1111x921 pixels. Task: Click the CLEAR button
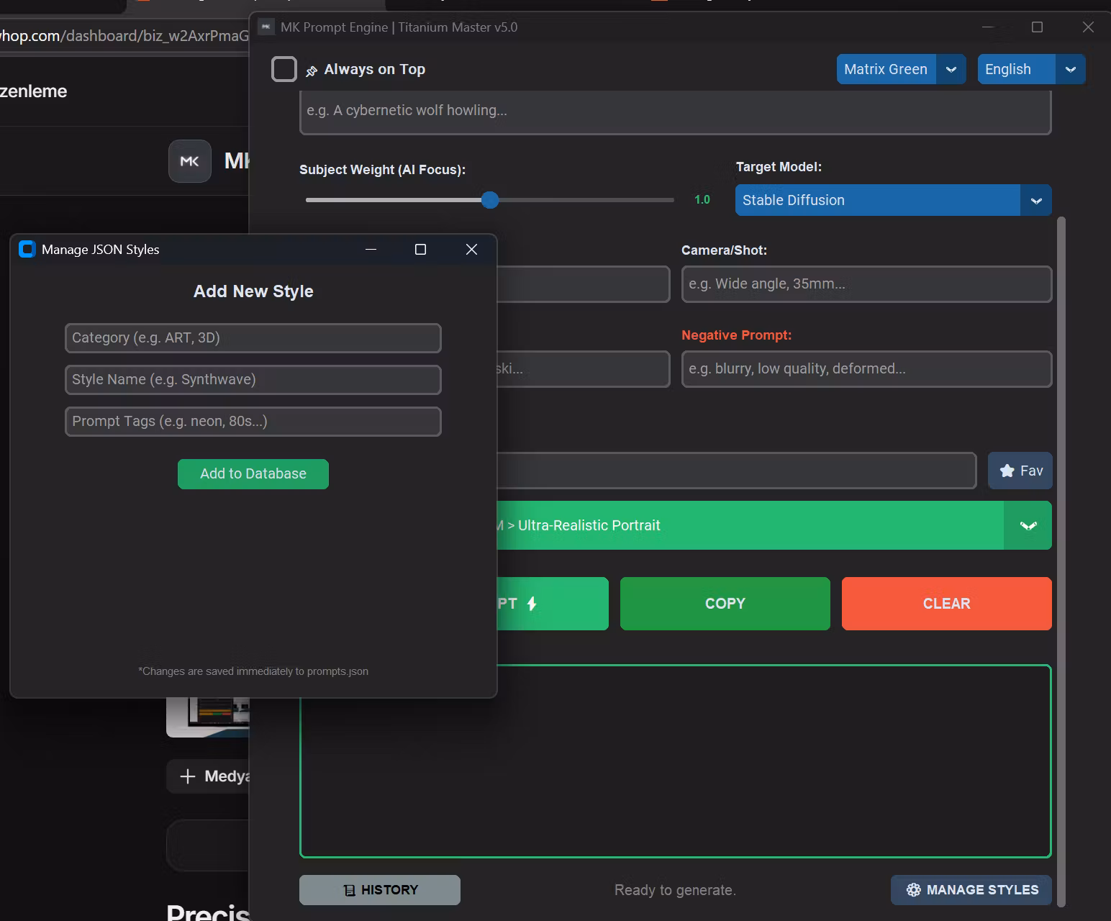pos(946,604)
